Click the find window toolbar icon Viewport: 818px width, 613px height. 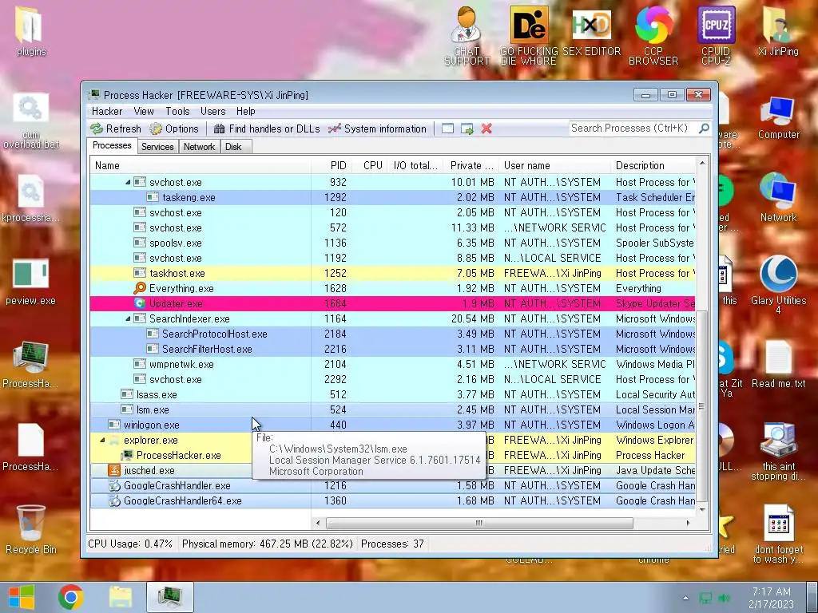coord(447,129)
